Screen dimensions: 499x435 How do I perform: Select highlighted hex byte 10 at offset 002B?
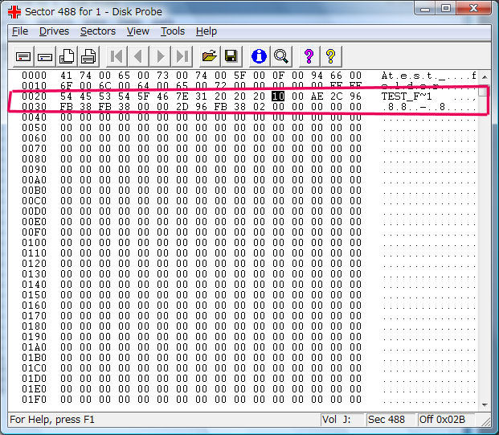[278, 96]
